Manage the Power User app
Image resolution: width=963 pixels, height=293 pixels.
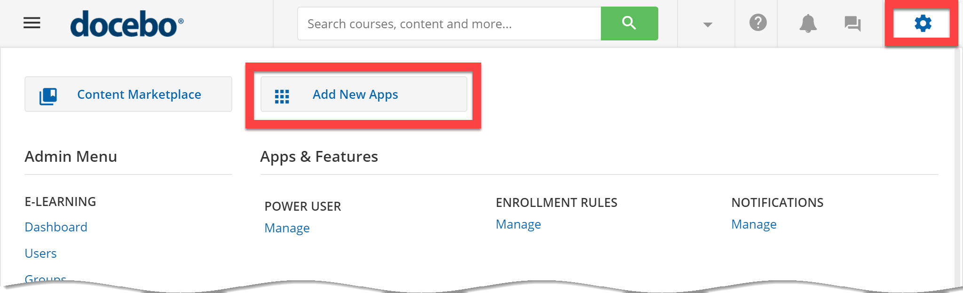287,228
